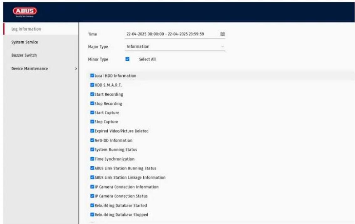Click the Minor Type label
The image size is (355, 224).
(x=98, y=59)
